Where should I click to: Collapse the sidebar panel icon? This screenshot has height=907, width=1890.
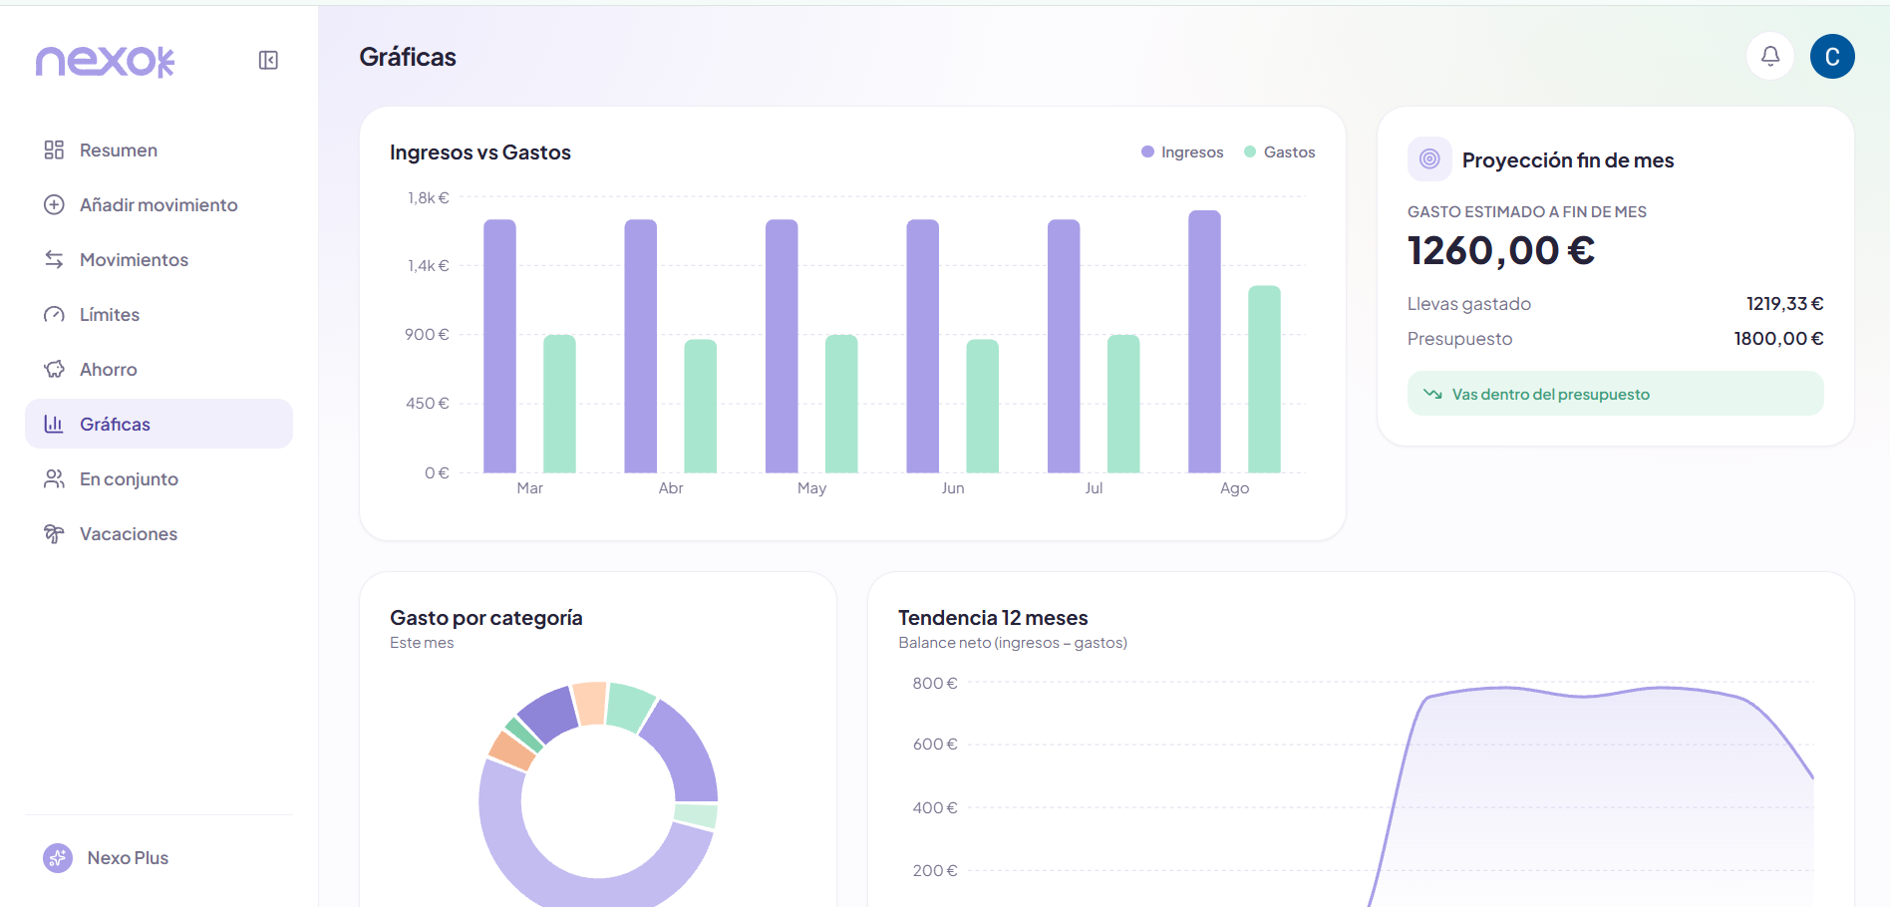coord(268,61)
